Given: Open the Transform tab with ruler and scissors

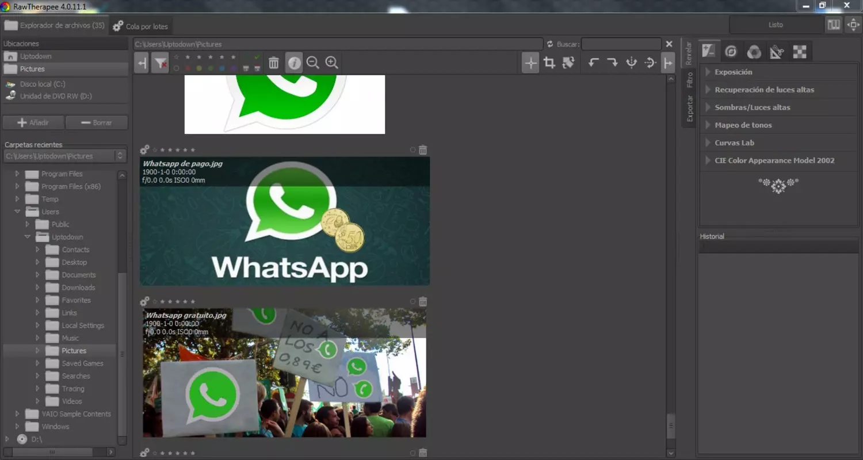Looking at the screenshot, I should 777,52.
